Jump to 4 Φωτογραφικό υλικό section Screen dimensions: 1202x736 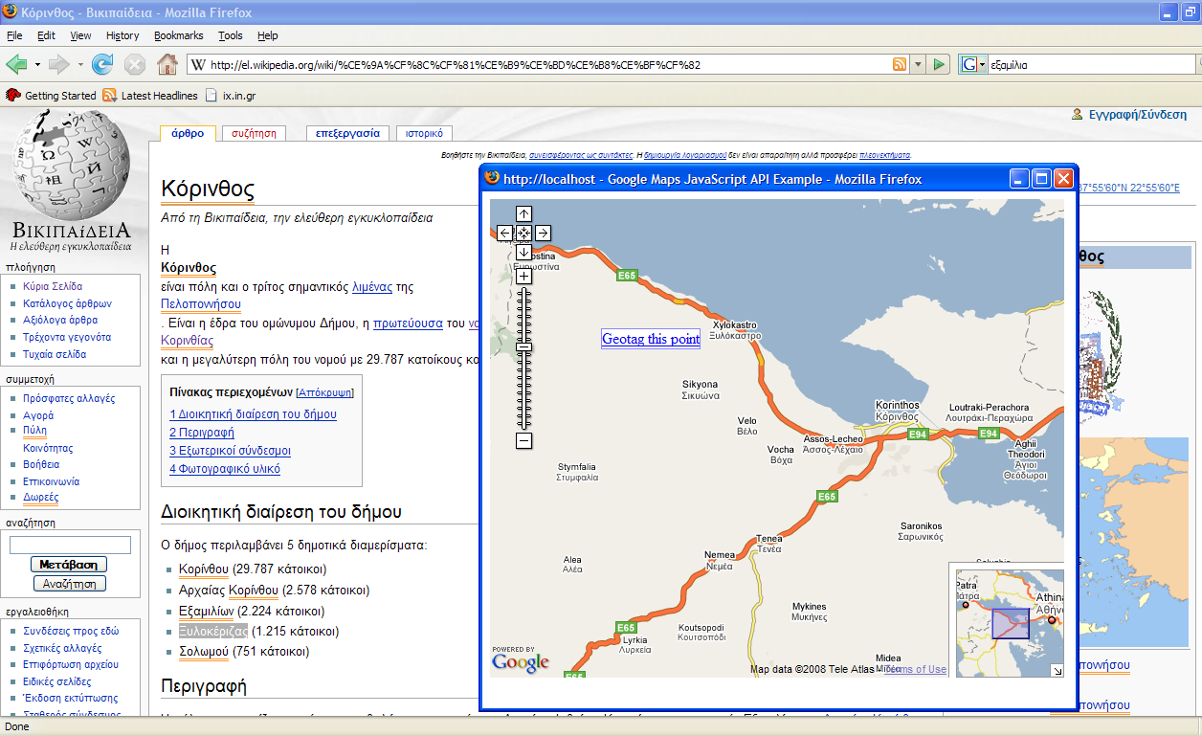click(225, 469)
